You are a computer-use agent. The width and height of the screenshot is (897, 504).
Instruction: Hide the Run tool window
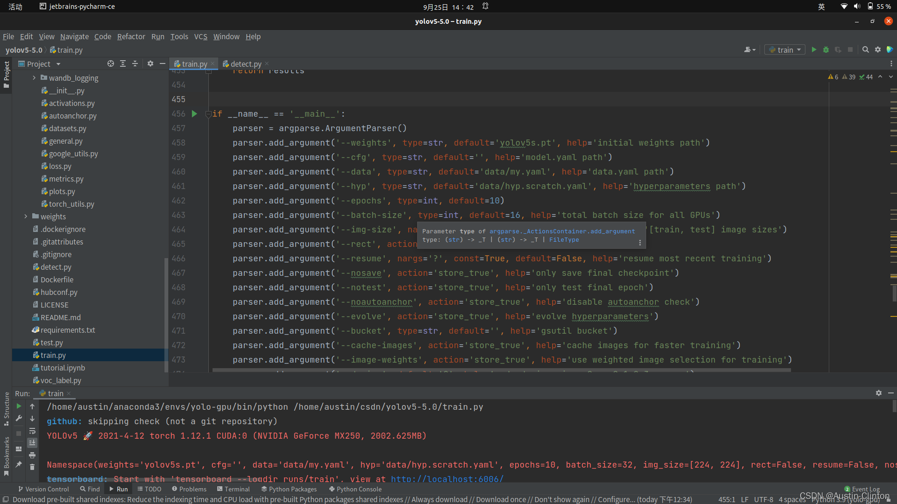coord(891,393)
